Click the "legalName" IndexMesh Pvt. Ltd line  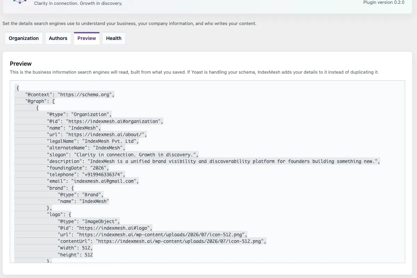click(x=93, y=141)
